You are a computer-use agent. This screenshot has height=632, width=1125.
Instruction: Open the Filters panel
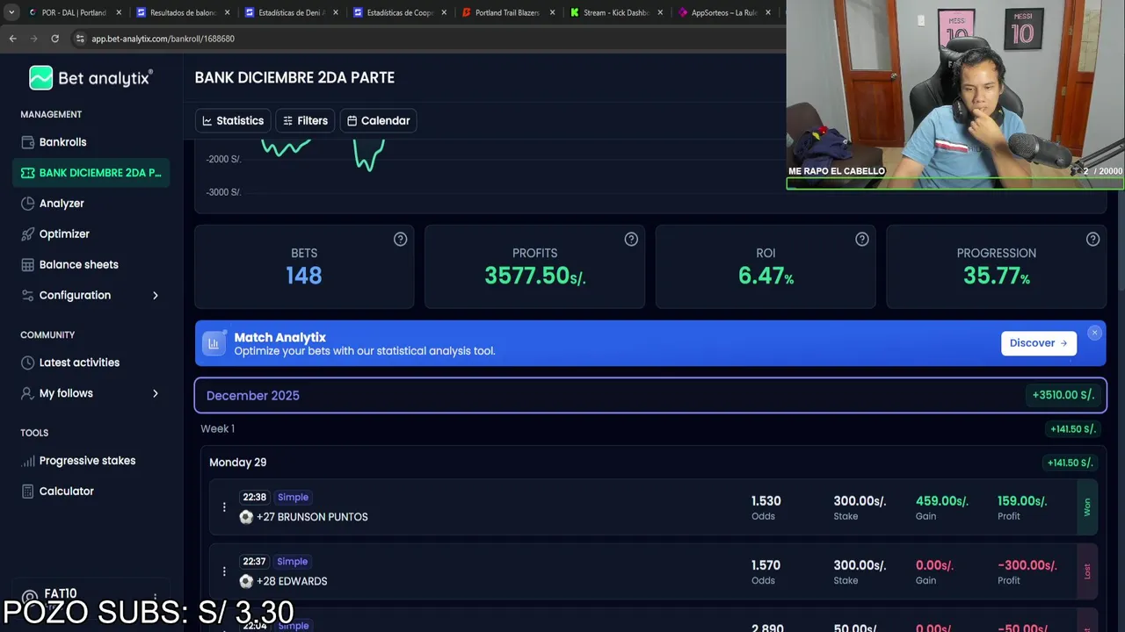[305, 121]
